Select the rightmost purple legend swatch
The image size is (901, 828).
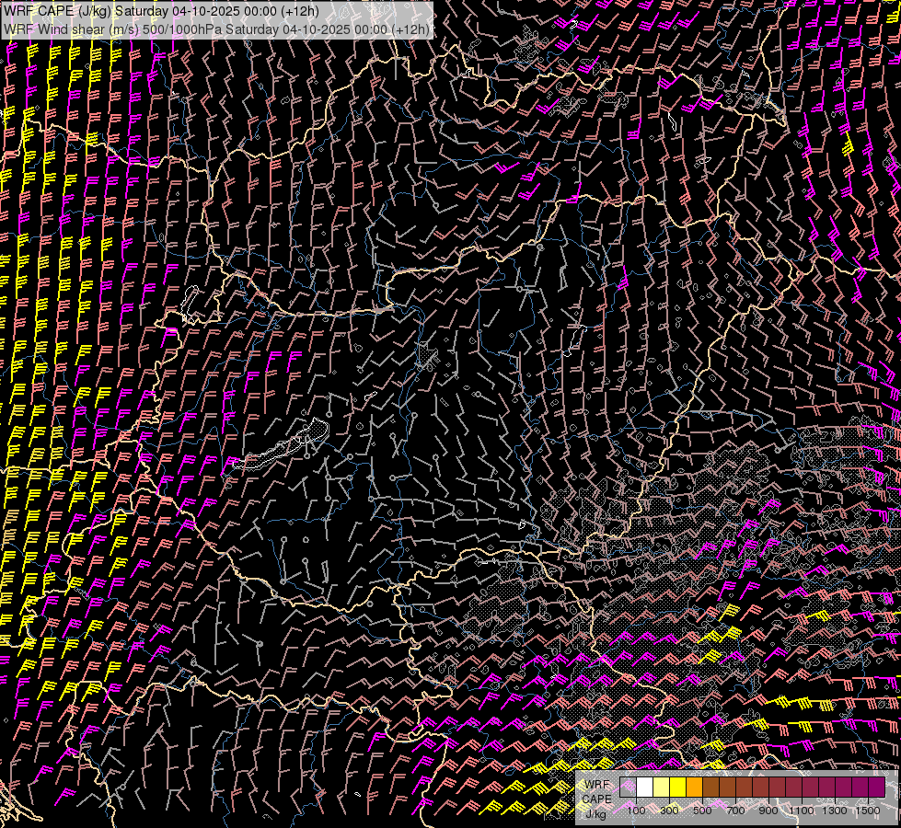coord(876,788)
